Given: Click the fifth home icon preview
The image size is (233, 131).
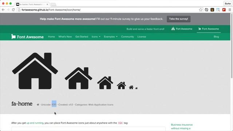Looking at the screenshot, I should pos(131,87).
